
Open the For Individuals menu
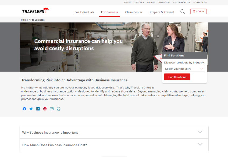pos(84,12)
